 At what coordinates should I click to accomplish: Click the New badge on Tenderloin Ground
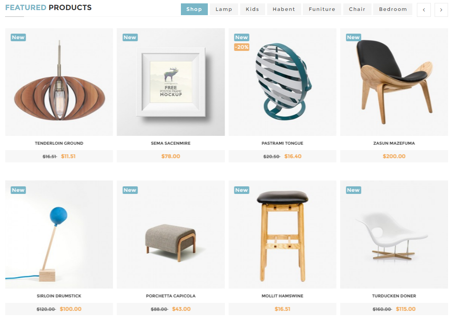click(x=18, y=37)
